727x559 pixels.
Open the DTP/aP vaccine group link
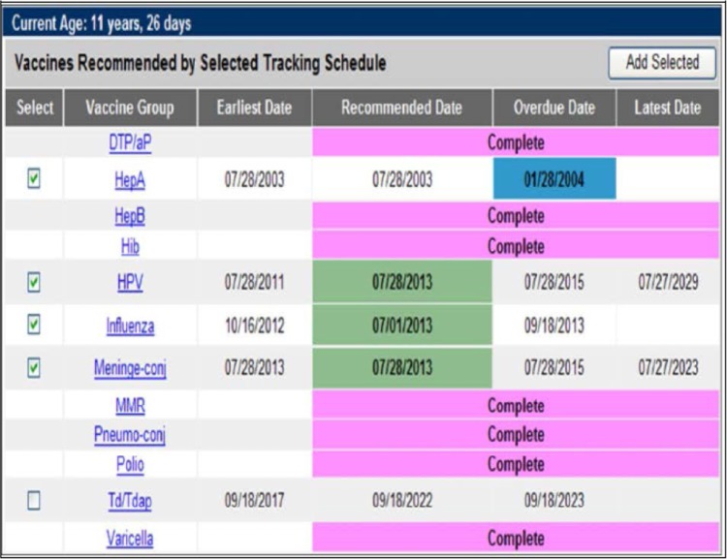click(x=130, y=142)
